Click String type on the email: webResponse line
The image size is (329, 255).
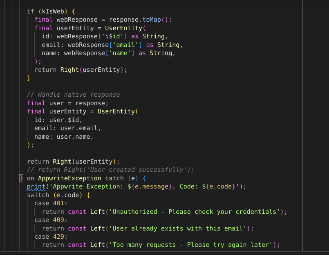click(168, 45)
